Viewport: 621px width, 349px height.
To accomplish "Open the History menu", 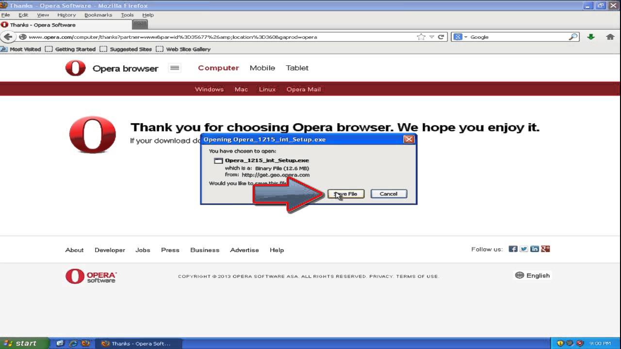I will (66, 15).
